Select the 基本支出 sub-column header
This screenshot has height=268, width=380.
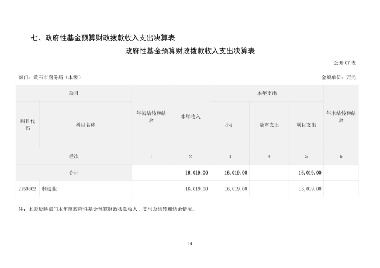pyautogui.click(x=268, y=124)
